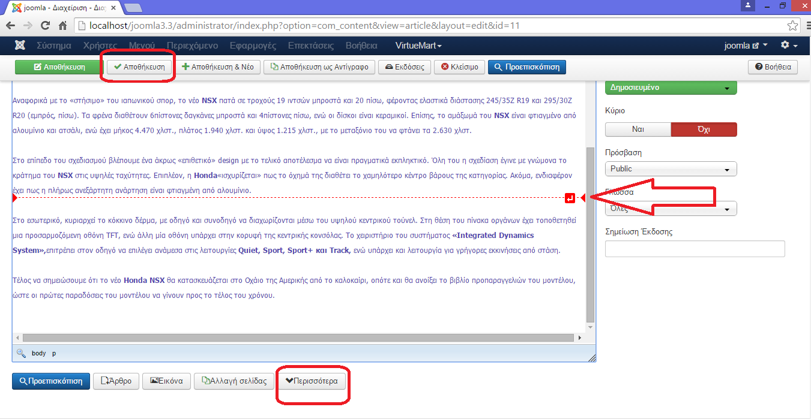Click Αποθήκευση ως Αντίγραφο button
The width and height of the screenshot is (811, 419).
tap(319, 67)
